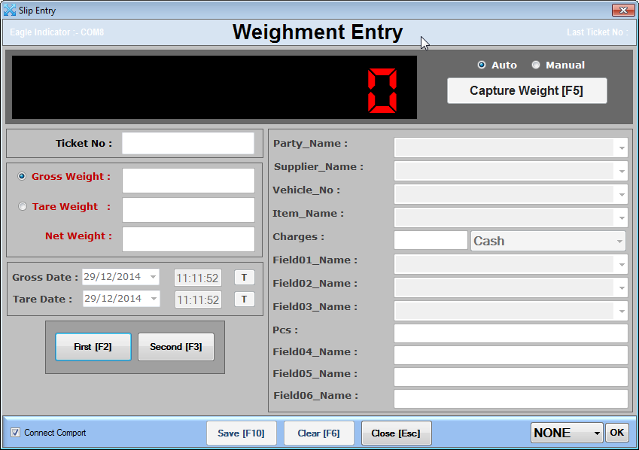Click into the Gross Weight field
The width and height of the screenshot is (639, 450).
tap(188, 181)
